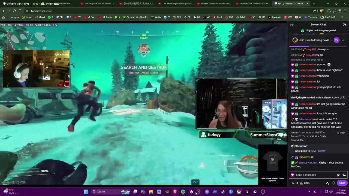
Task: Switch to The Best Burger Dishes tab
Action: pyautogui.click(x=175, y=4)
